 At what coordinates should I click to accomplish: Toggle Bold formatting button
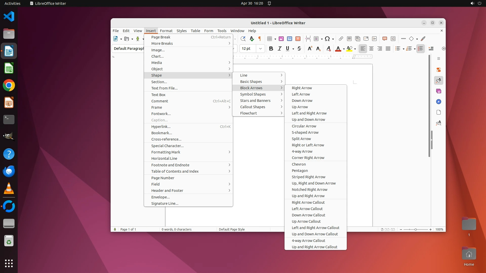click(x=271, y=49)
